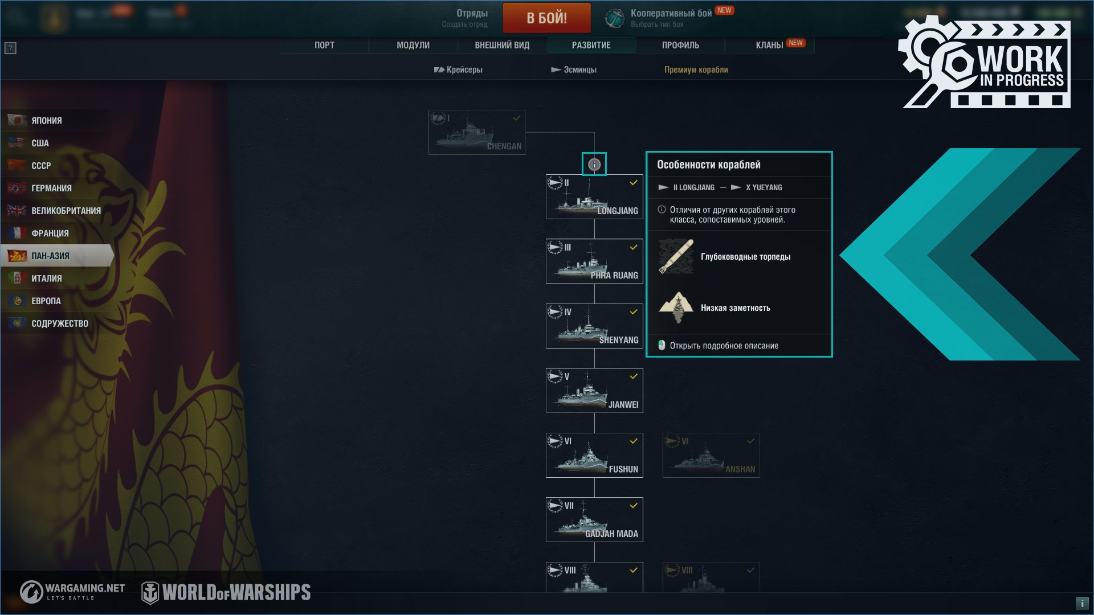Click the info icon in bottom corner
Viewport: 1094px width, 615px height.
point(1082,603)
